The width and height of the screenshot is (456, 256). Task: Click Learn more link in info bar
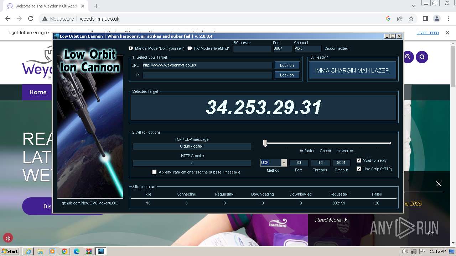pyautogui.click(x=427, y=32)
